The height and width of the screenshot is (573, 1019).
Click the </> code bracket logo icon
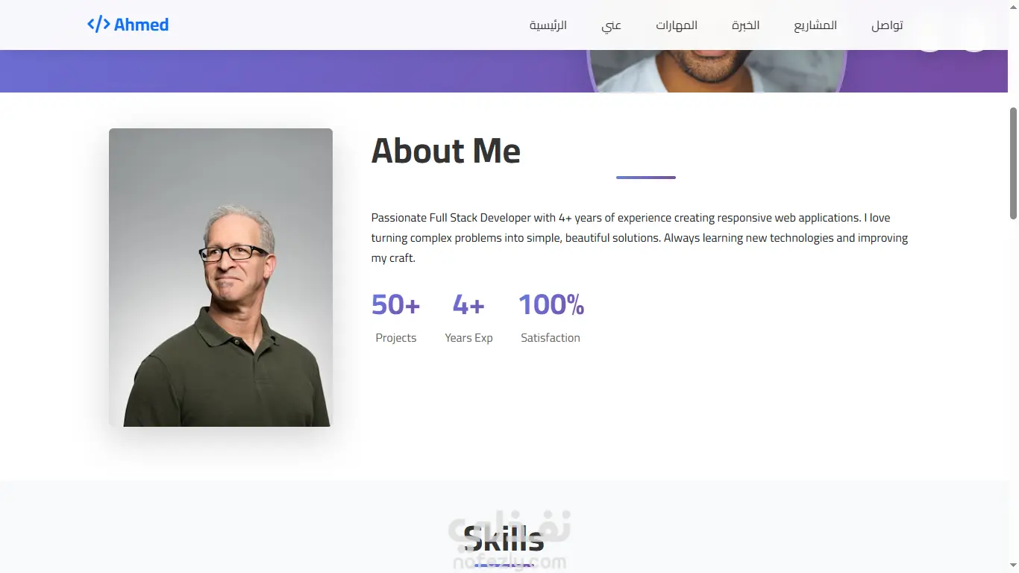point(98,25)
